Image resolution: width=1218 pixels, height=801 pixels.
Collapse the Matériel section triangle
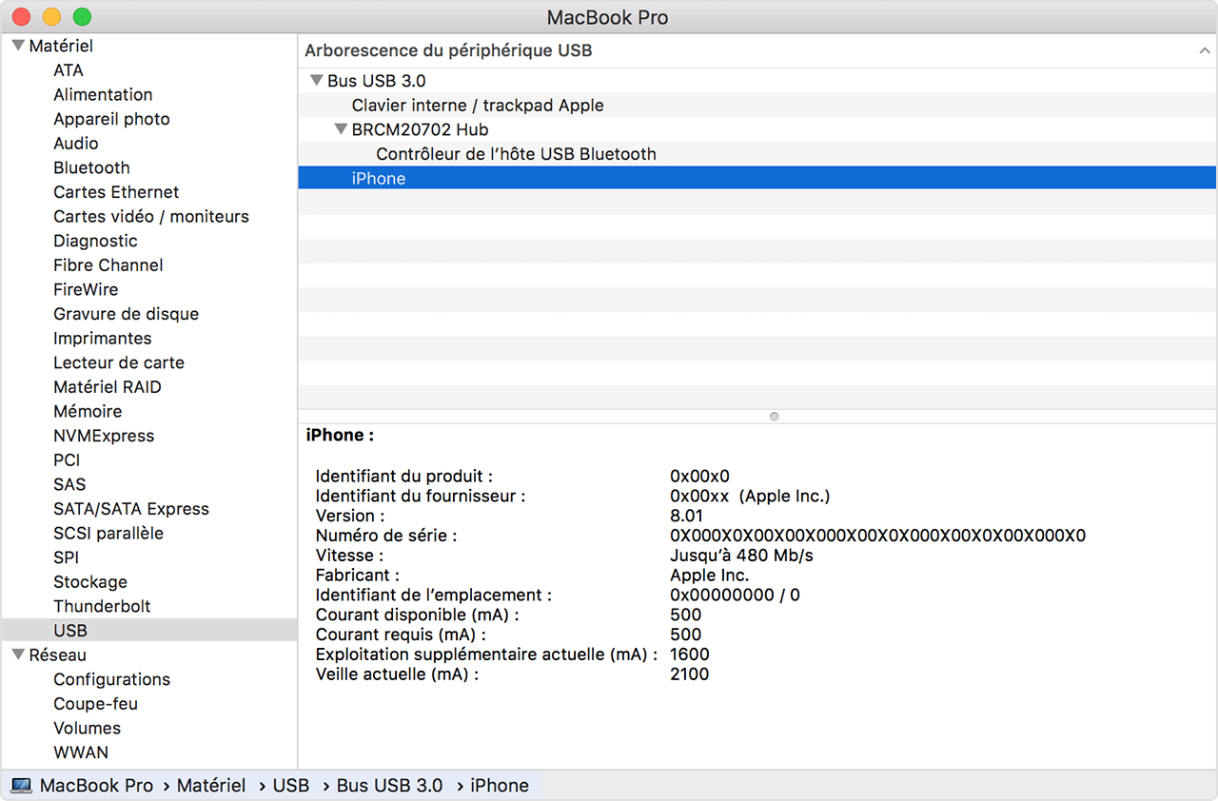coord(18,45)
